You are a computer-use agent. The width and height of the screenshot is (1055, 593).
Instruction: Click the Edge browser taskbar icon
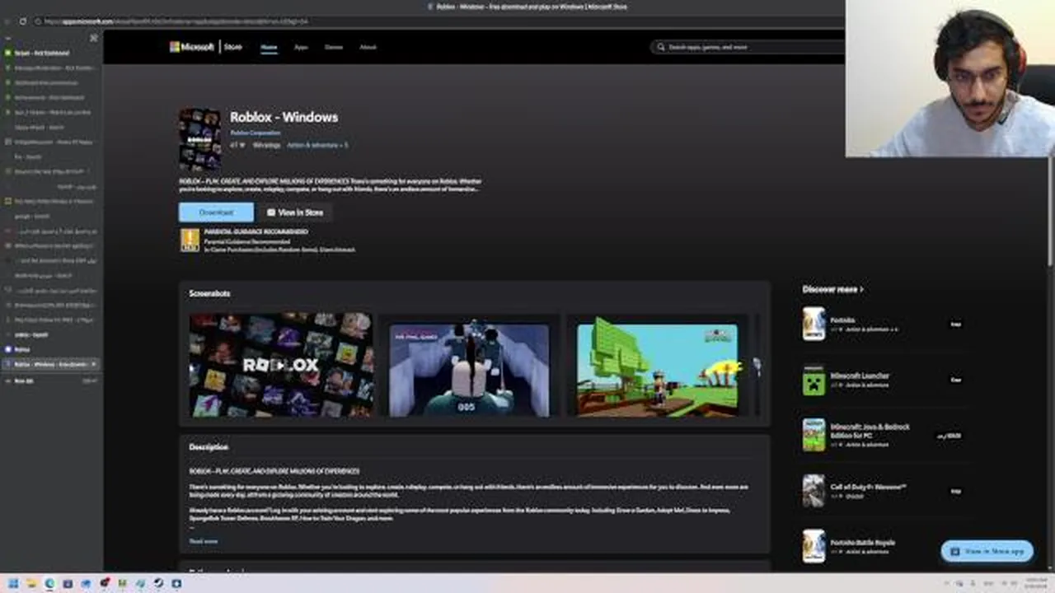tap(49, 583)
